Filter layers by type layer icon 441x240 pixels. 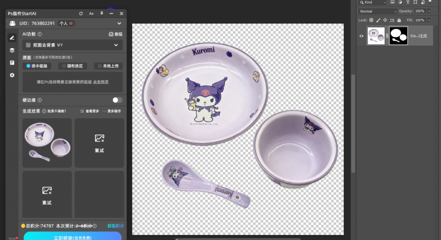407,2
